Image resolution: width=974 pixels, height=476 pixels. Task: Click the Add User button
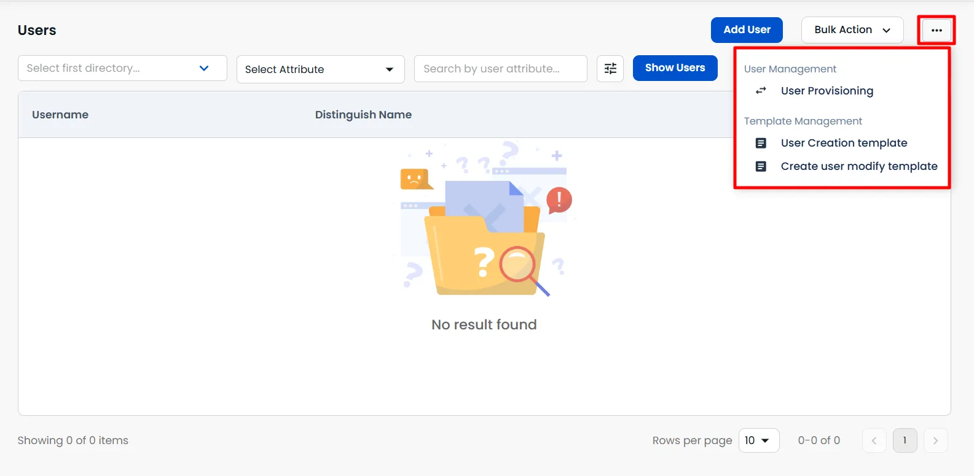click(747, 30)
